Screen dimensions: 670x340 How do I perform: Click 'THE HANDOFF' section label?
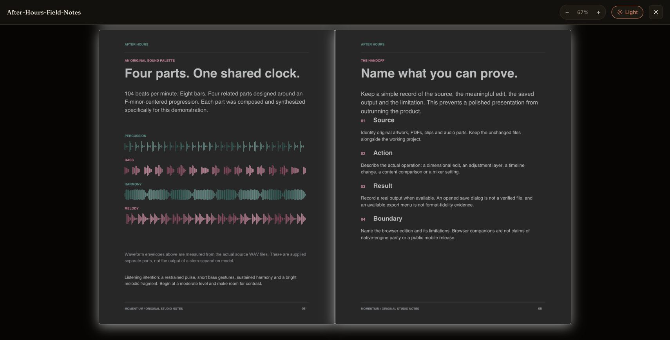pos(373,61)
